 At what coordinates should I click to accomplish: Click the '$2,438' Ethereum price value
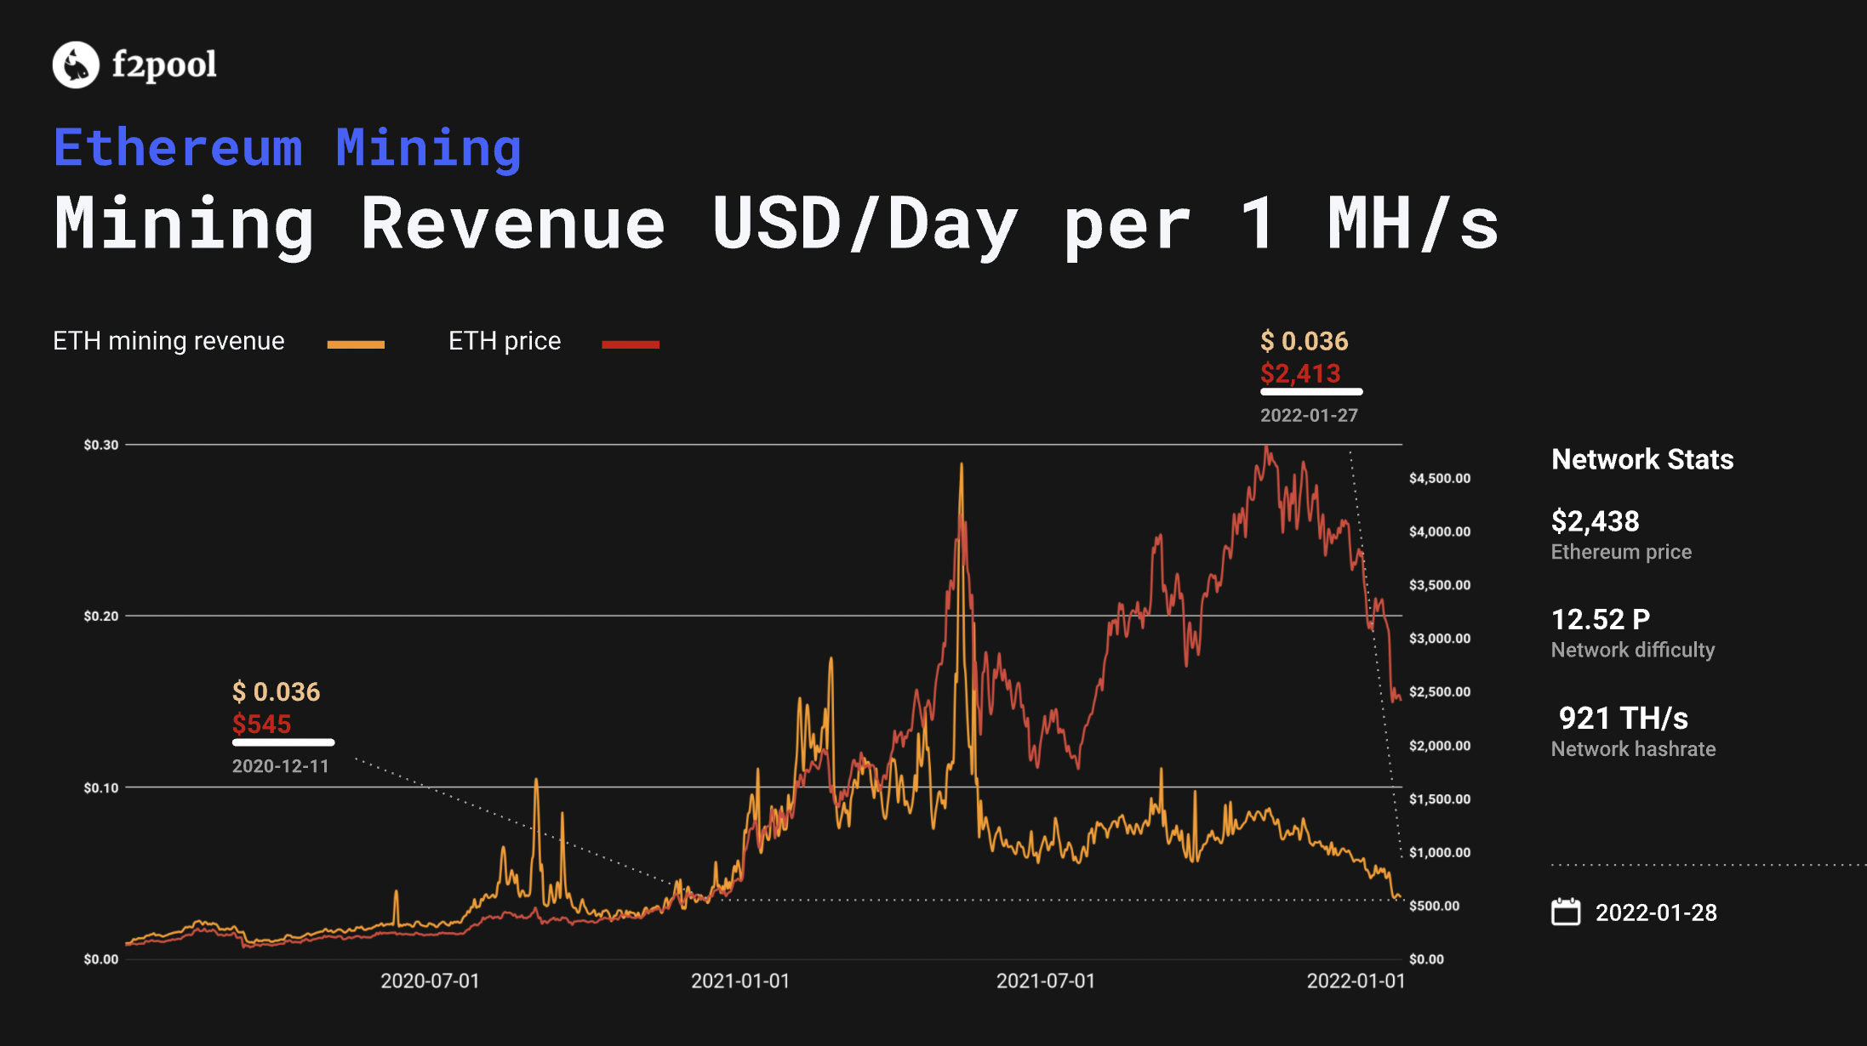(x=1595, y=520)
